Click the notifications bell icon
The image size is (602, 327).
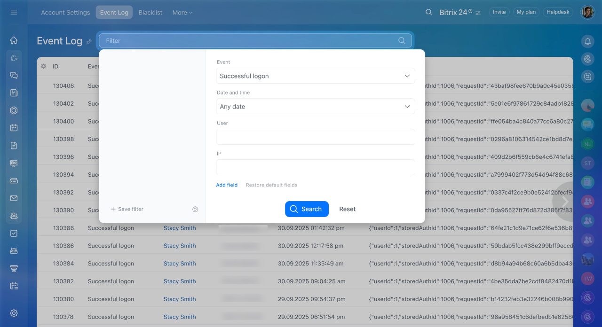pos(587,41)
